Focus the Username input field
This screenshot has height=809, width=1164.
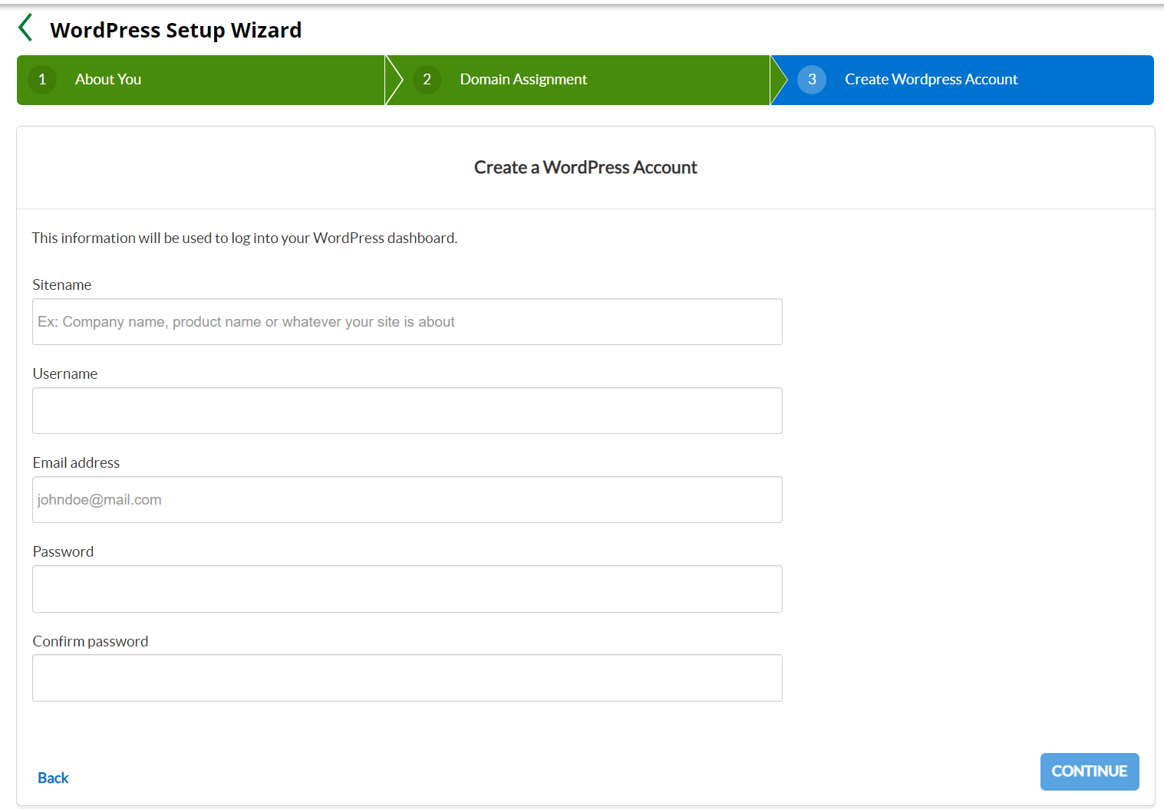407,411
